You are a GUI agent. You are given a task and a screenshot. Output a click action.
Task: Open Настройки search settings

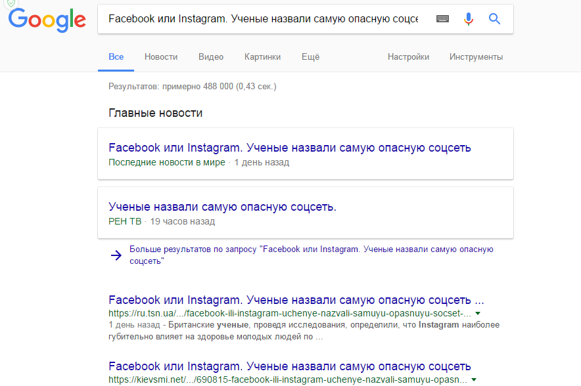[x=408, y=57]
